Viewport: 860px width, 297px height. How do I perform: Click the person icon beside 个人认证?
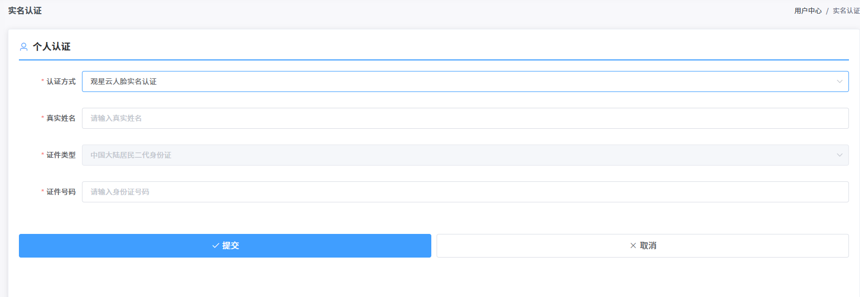(24, 47)
